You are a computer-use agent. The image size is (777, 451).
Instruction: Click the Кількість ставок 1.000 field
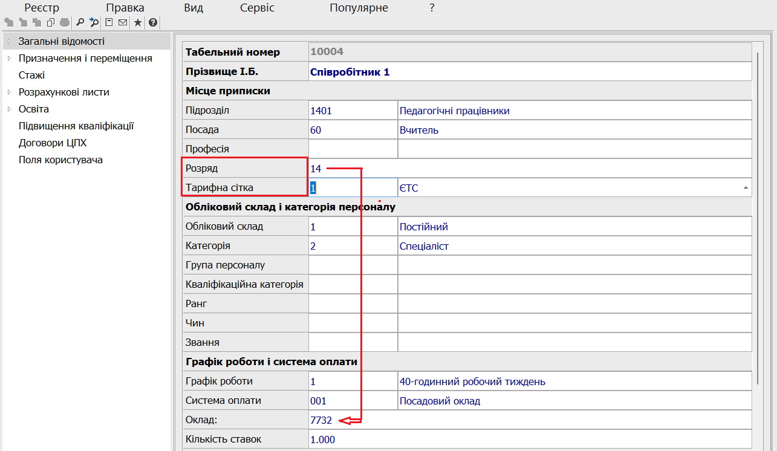pyautogui.click(x=530, y=440)
